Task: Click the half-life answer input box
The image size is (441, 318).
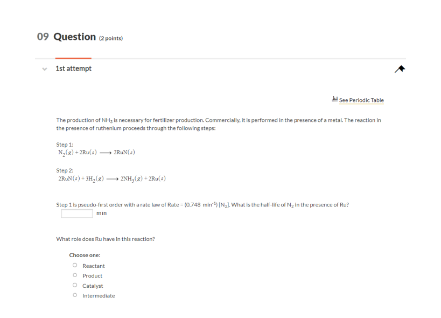Action: click(x=77, y=213)
